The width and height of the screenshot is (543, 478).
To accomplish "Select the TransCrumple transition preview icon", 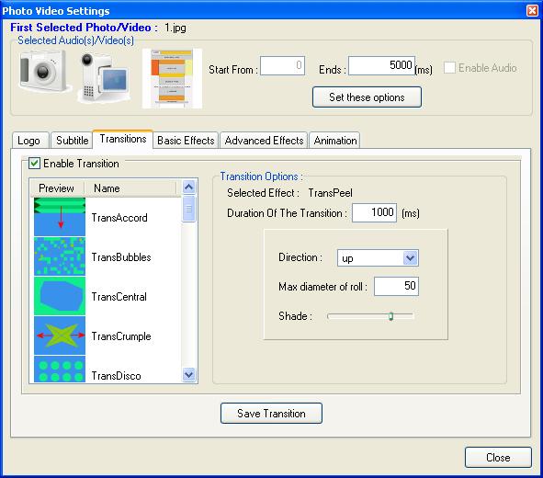I will click(60, 336).
